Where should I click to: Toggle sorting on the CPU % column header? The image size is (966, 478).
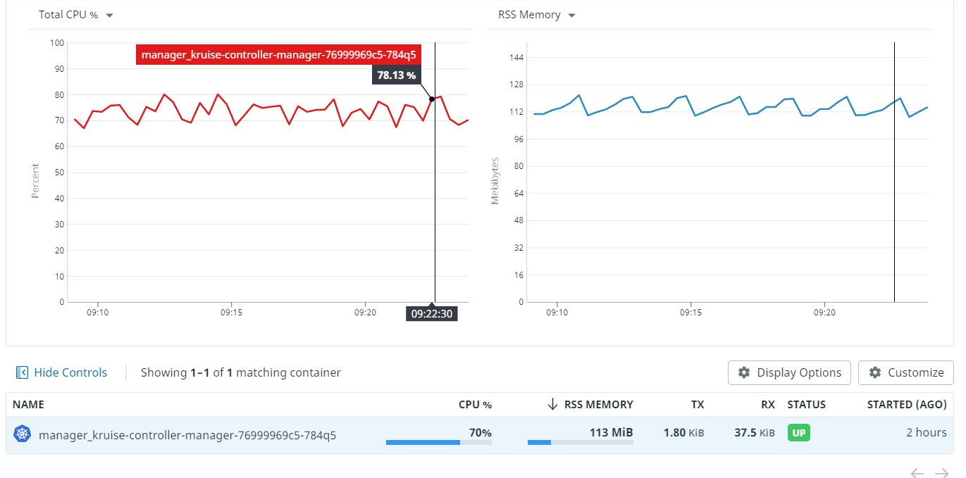click(475, 404)
